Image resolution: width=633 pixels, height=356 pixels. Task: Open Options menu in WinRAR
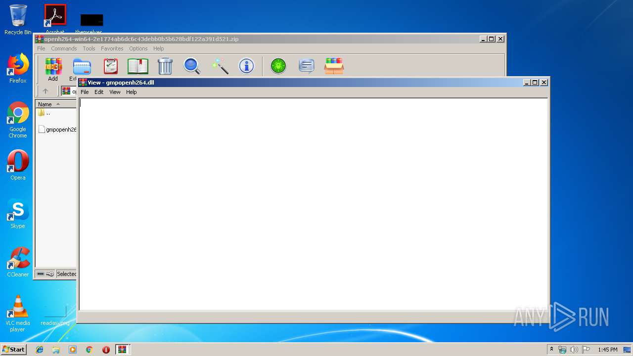click(138, 48)
